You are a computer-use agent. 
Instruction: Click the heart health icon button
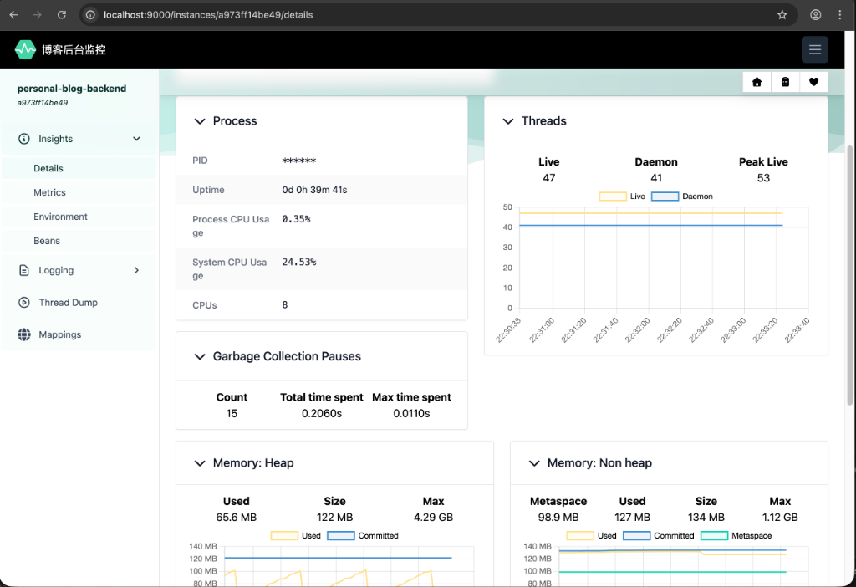click(x=813, y=82)
